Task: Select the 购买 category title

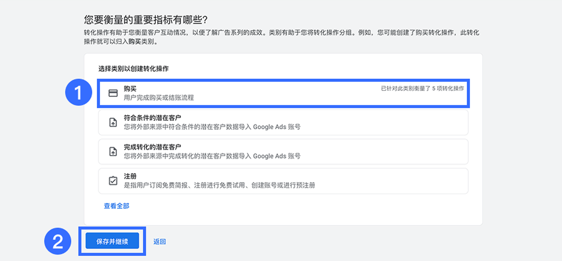Action: pyautogui.click(x=130, y=89)
